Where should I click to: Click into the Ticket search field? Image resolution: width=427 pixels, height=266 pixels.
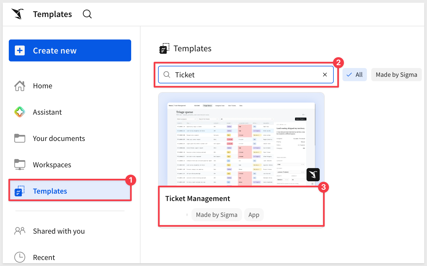(x=246, y=75)
